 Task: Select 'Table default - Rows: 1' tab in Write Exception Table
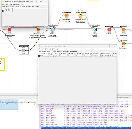pos(45,51)
